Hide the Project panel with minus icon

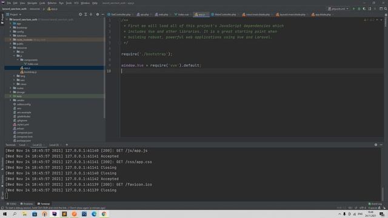point(102,15)
